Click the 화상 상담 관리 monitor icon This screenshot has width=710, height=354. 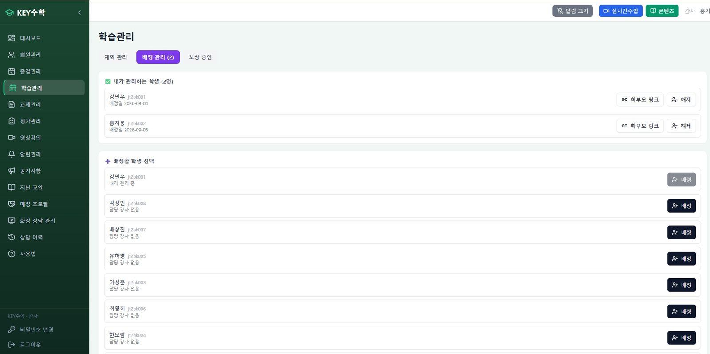pos(12,220)
